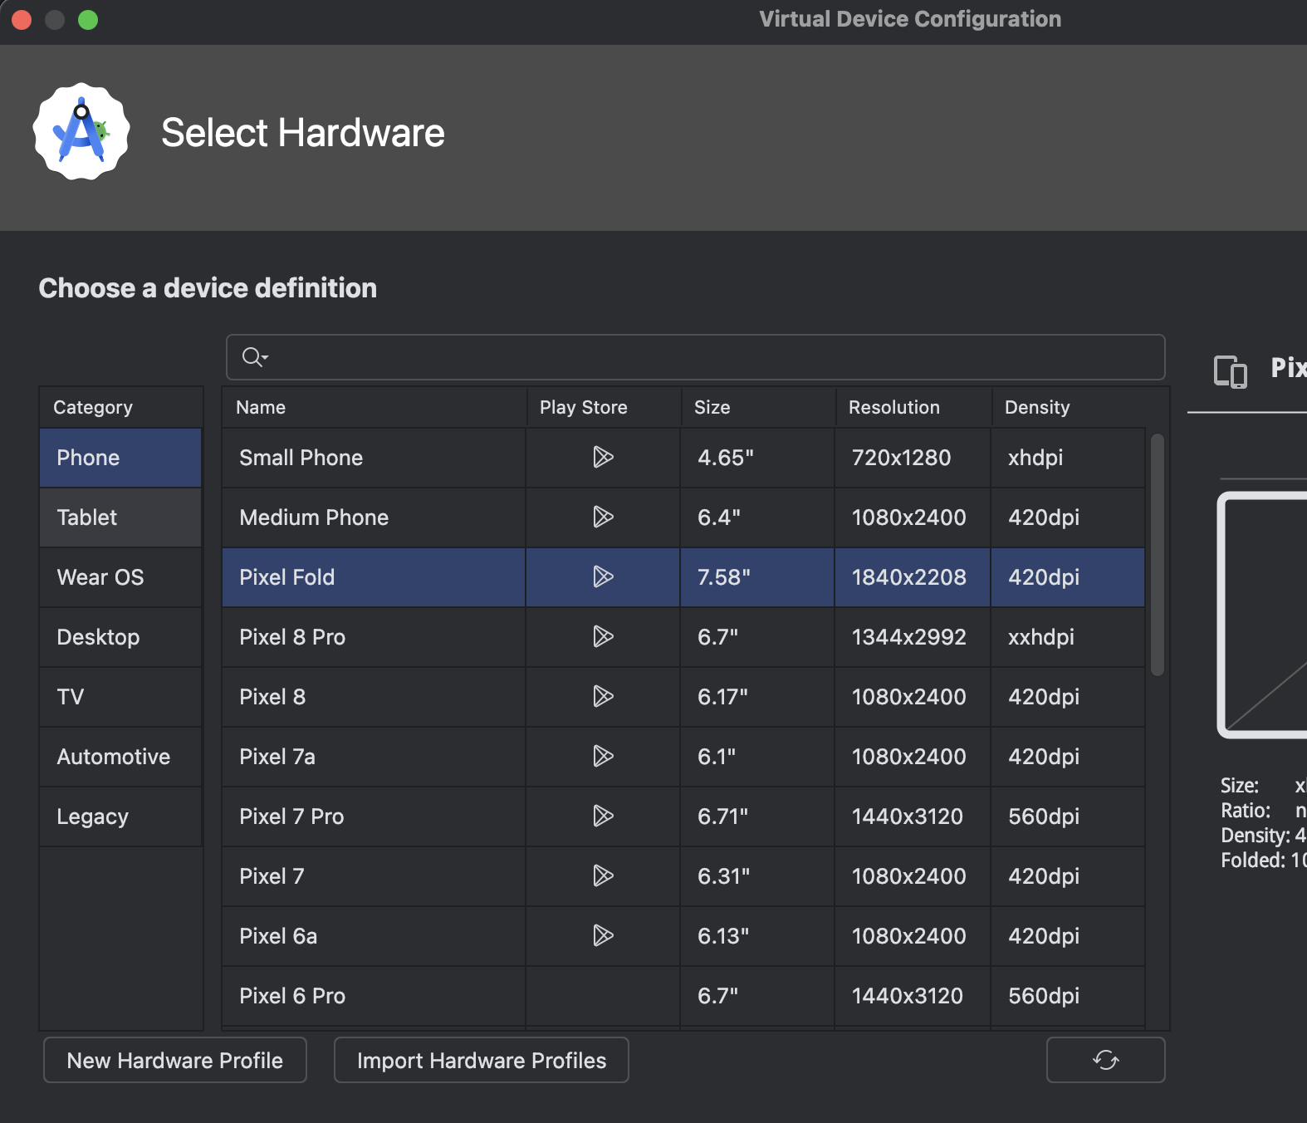Open the Legacy category
The height and width of the screenshot is (1123, 1307).
pos(120,817)
